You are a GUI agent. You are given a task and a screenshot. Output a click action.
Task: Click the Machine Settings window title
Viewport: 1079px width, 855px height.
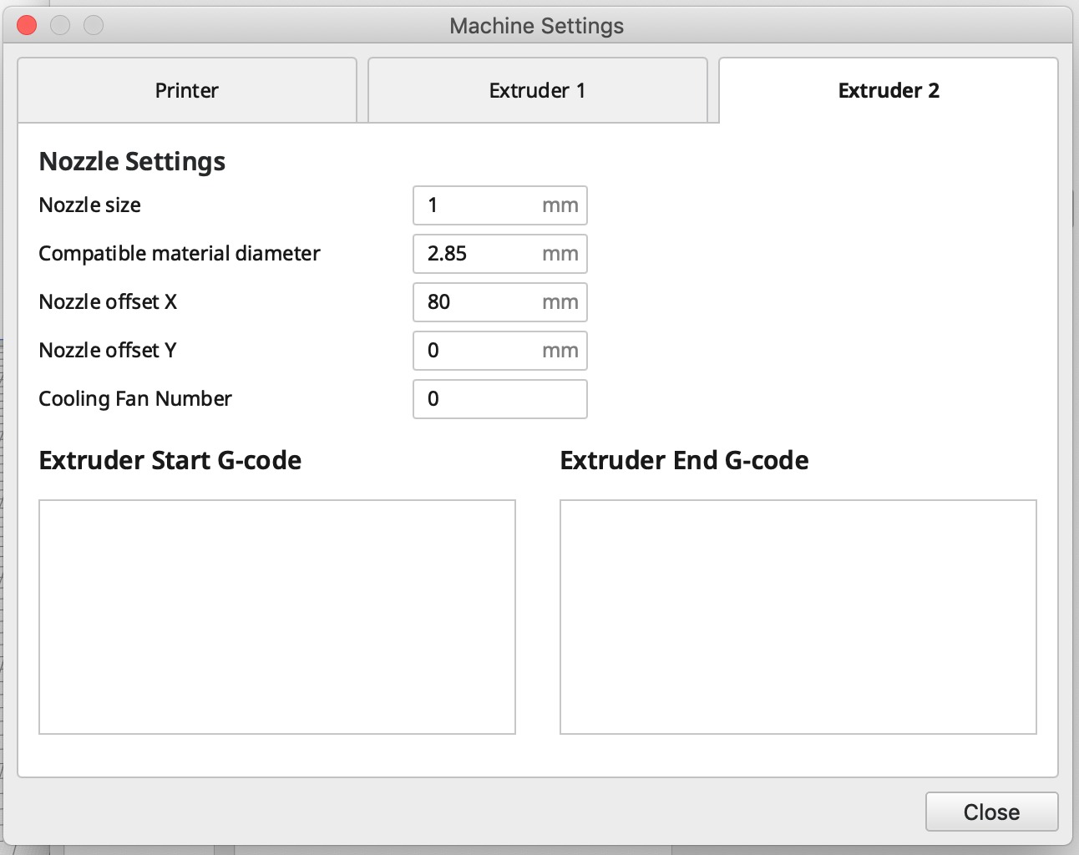(536, 26)
